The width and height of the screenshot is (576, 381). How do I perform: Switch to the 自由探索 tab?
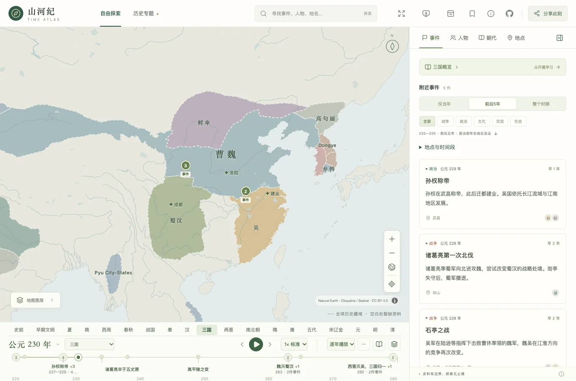[111, 14]
